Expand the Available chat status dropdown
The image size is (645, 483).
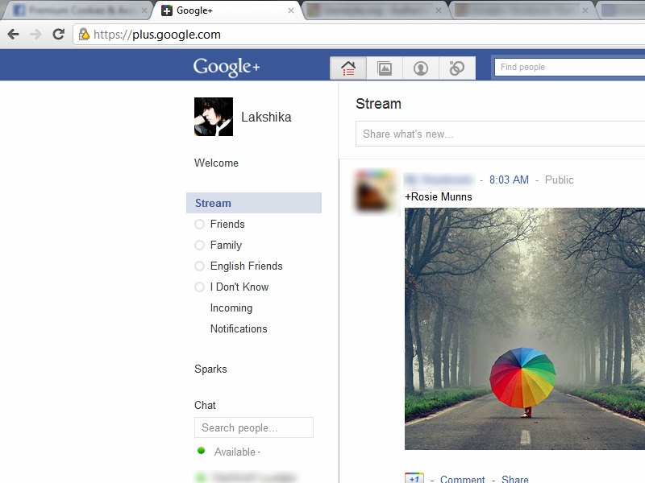237,452
